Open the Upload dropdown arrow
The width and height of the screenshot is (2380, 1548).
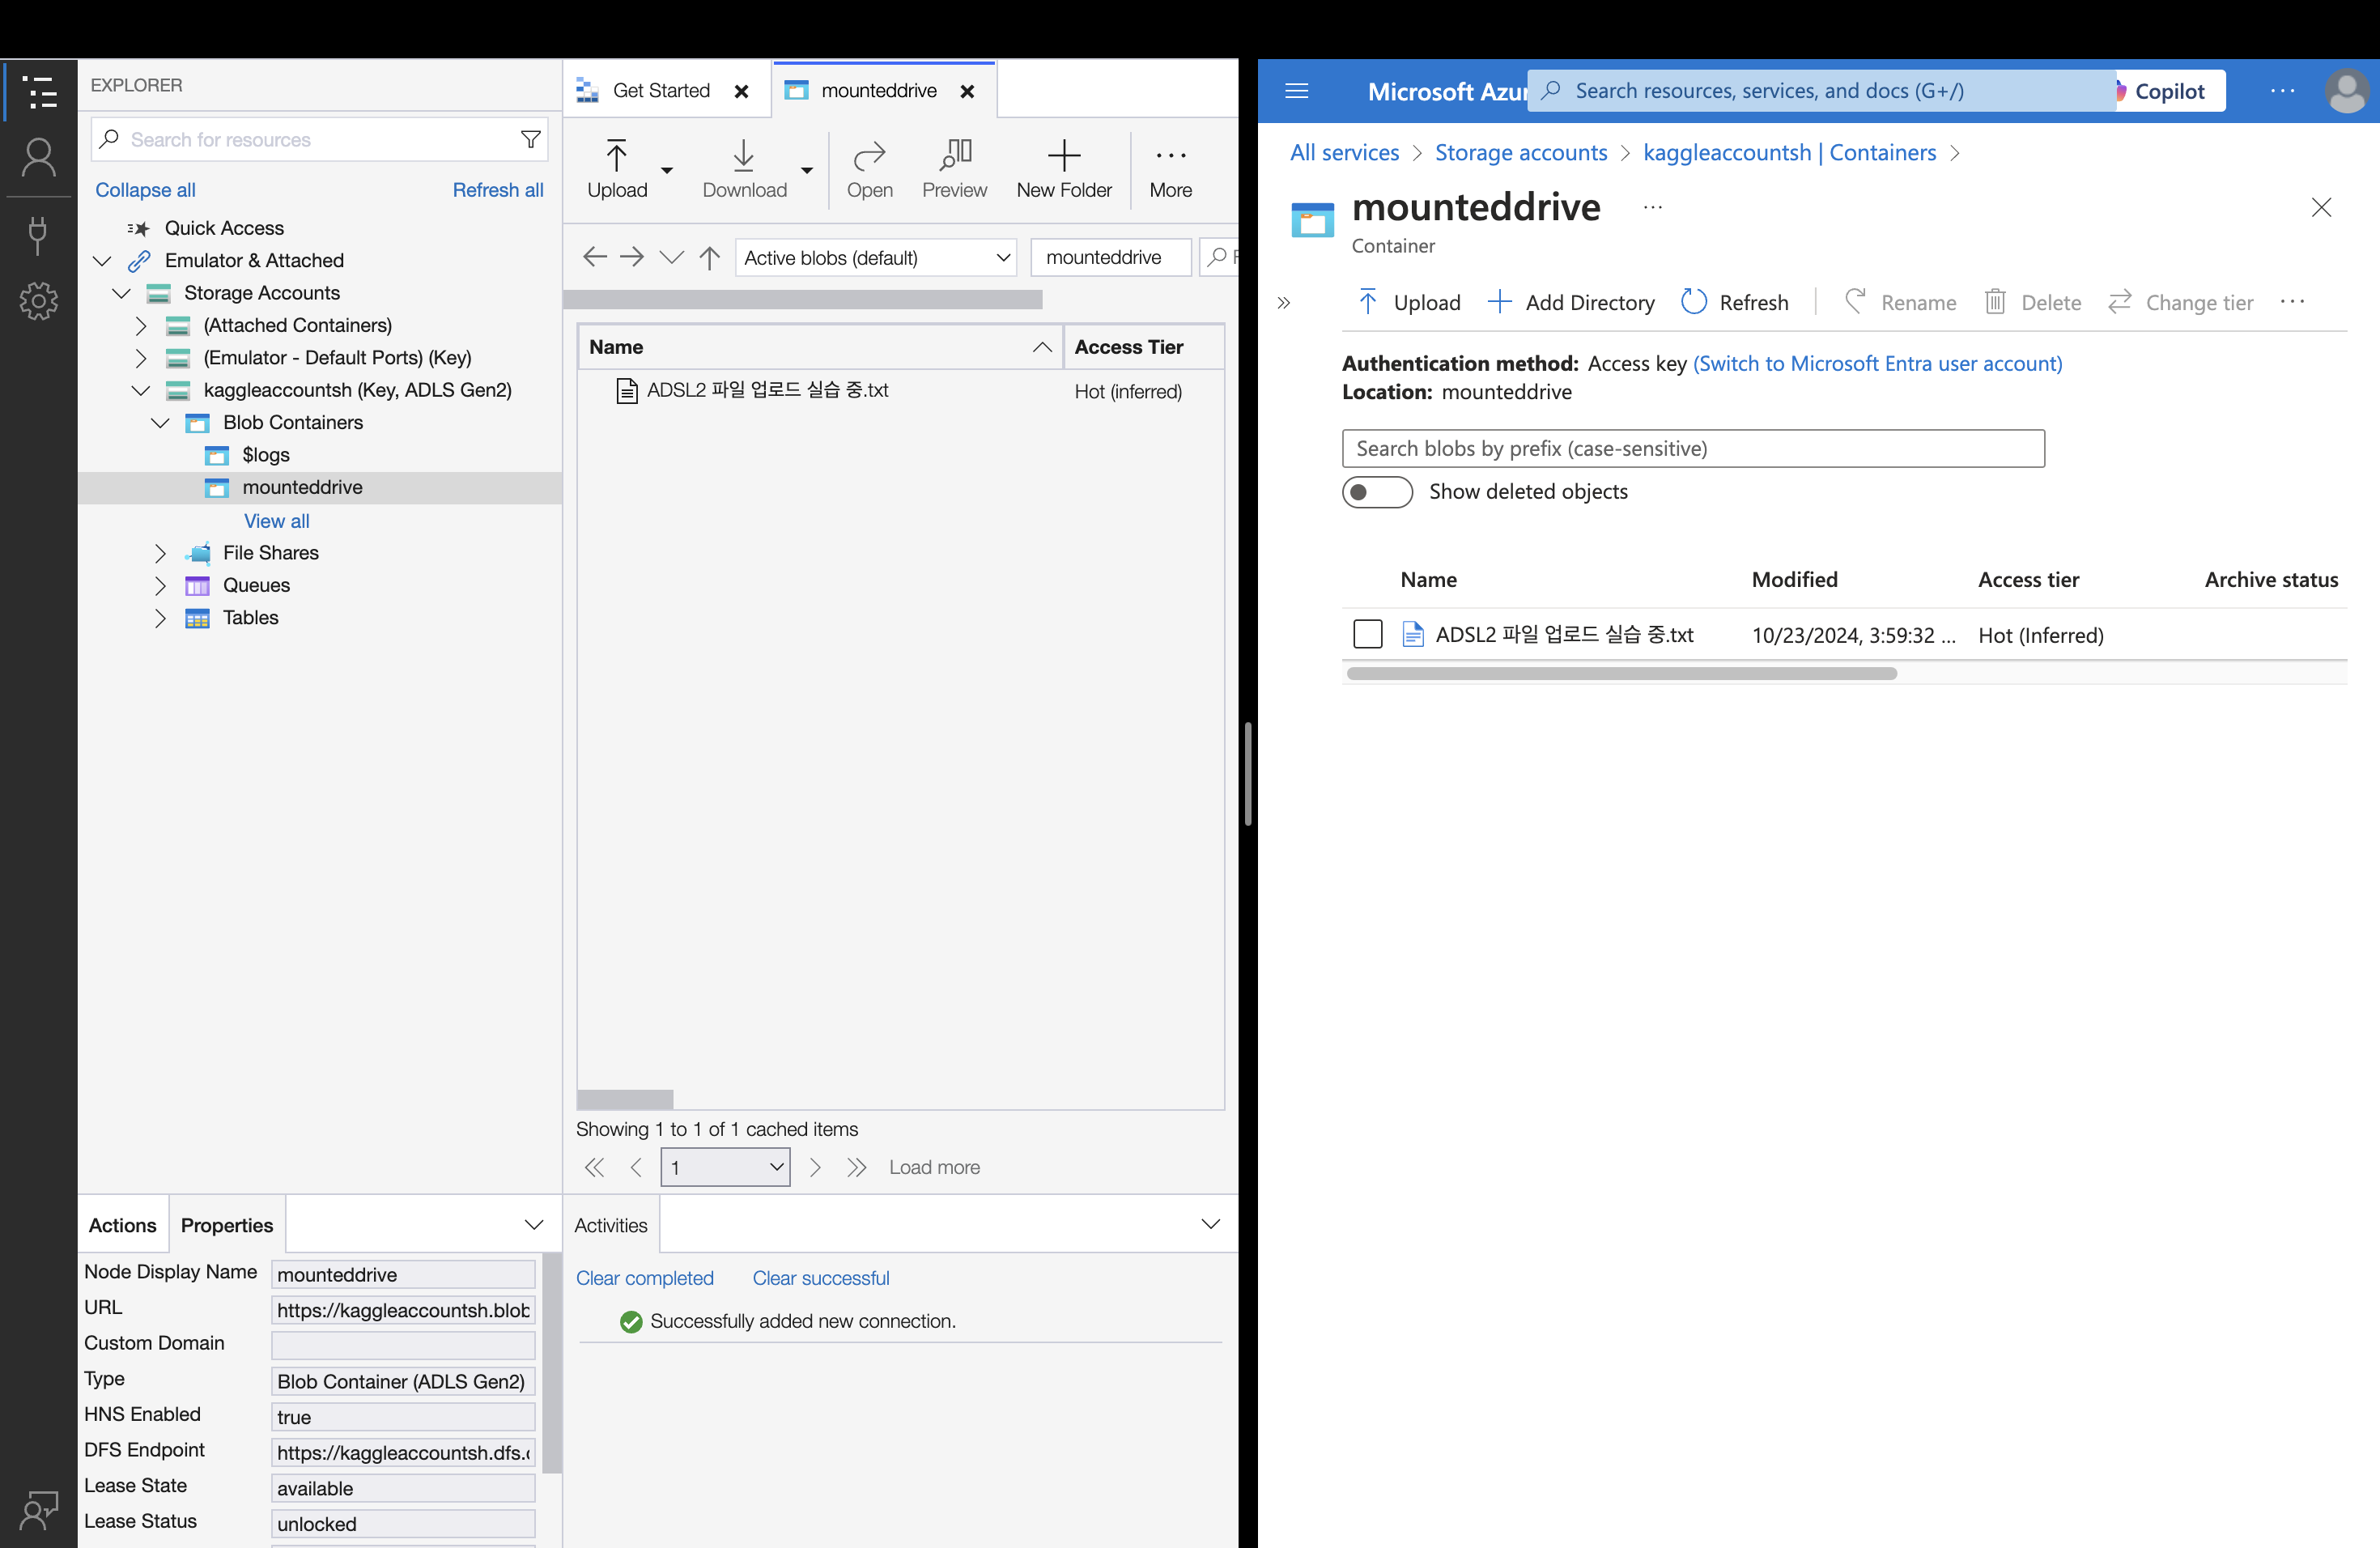pos(667,170)
